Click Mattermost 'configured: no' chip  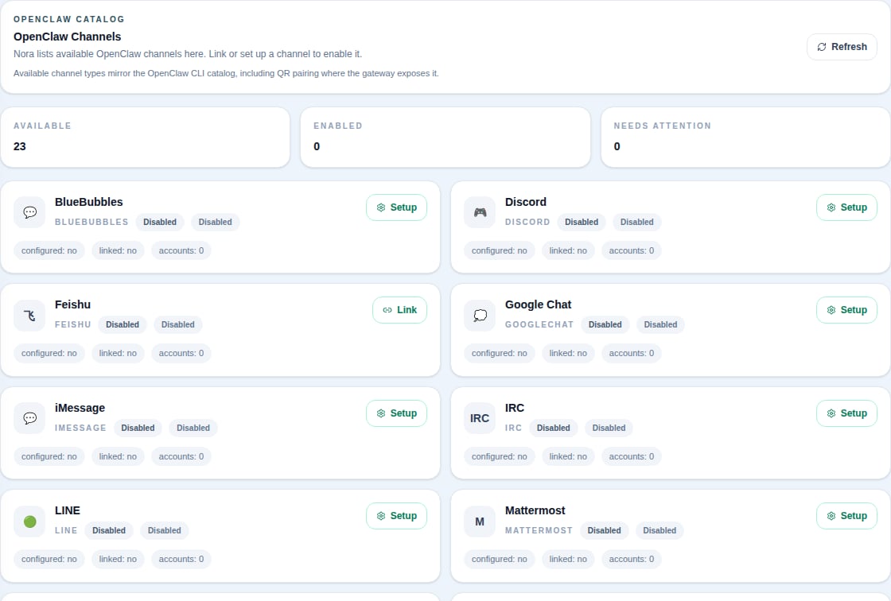[x=499, y=560]
